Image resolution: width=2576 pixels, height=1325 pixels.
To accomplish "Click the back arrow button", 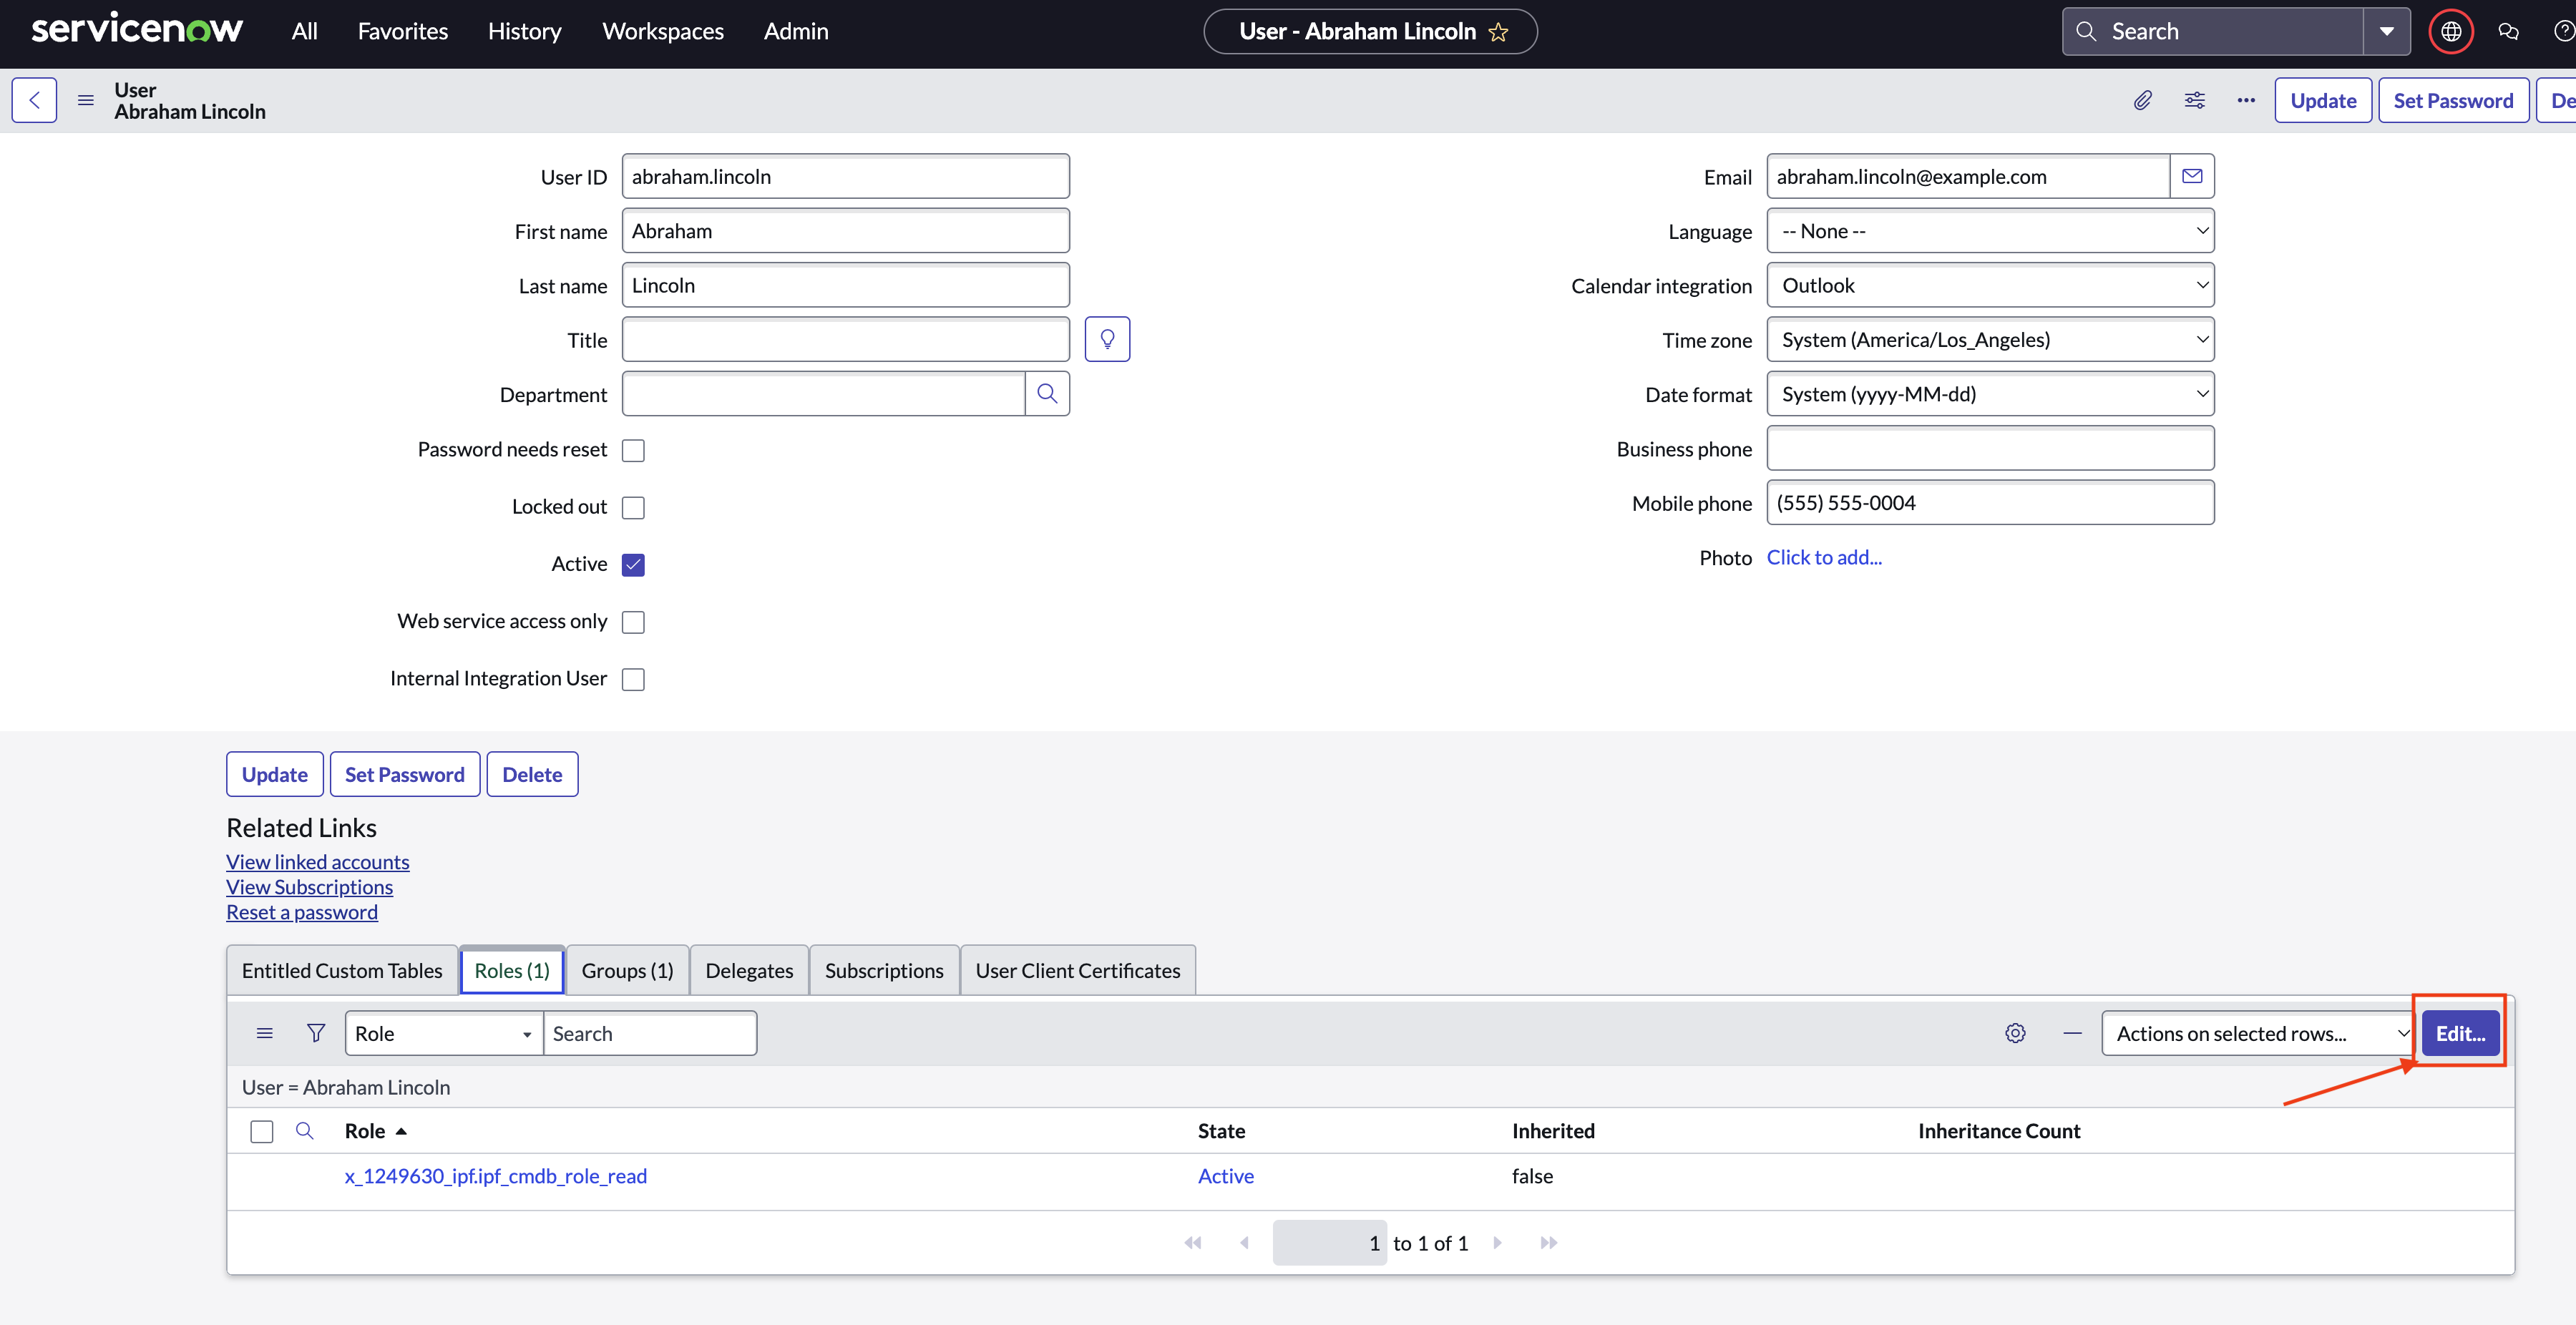I will [x=34, y=100].
